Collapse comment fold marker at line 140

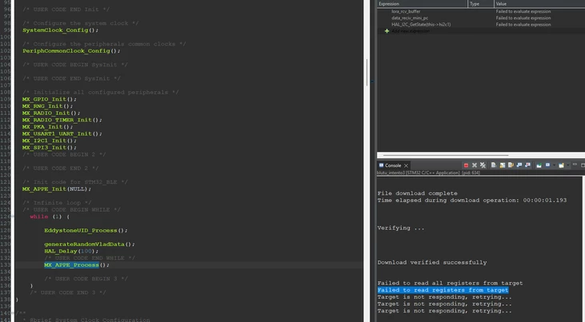(13, 313)
